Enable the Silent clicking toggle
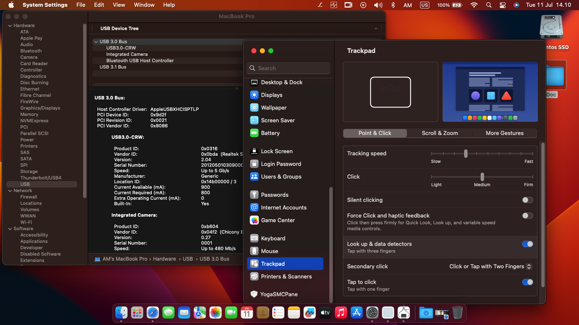The image size is (579, 325). pyautogui.click(x=527, y=200)
